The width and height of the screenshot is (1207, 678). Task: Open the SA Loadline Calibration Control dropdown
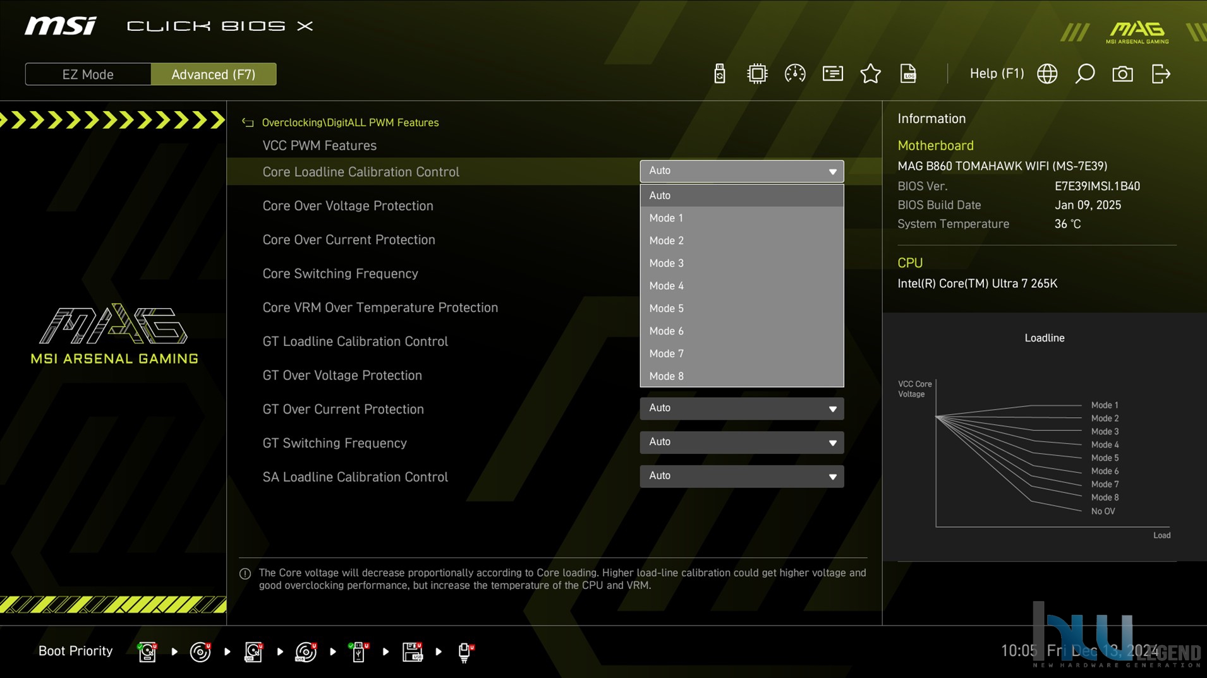coord(742,477)
